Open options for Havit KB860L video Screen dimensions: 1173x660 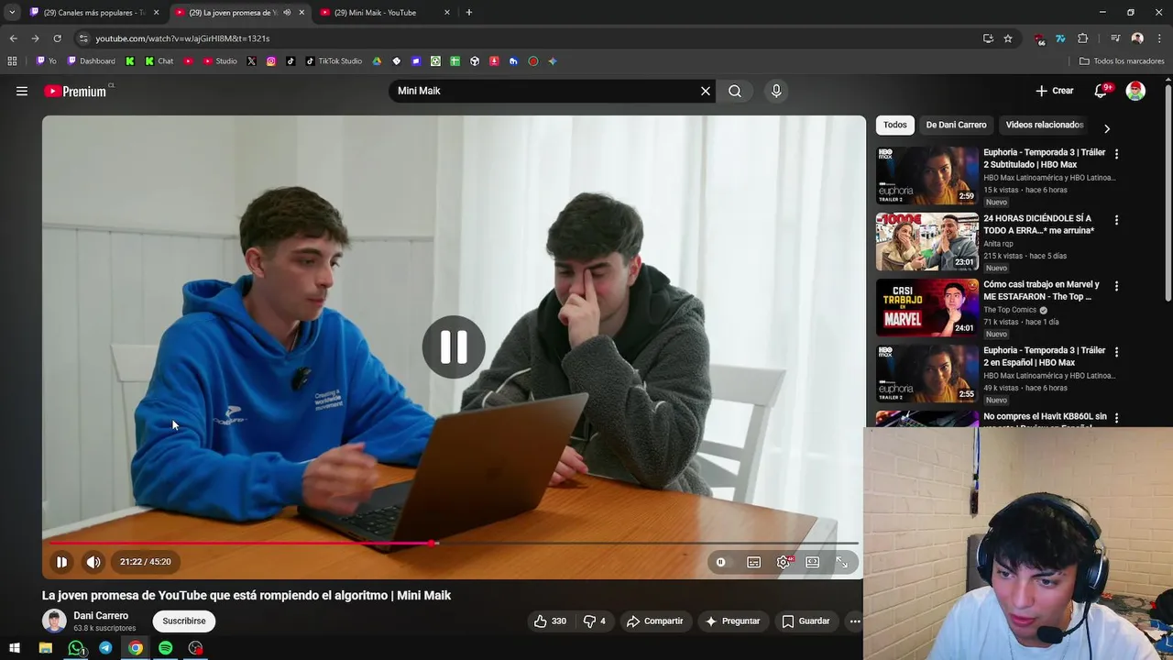tap(1116, 418)
